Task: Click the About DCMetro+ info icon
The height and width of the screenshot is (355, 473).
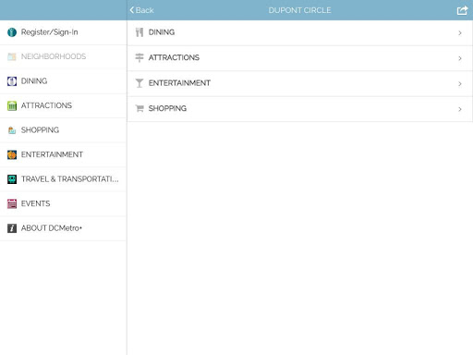Action: pyautogui.click(x=12, y=228)
